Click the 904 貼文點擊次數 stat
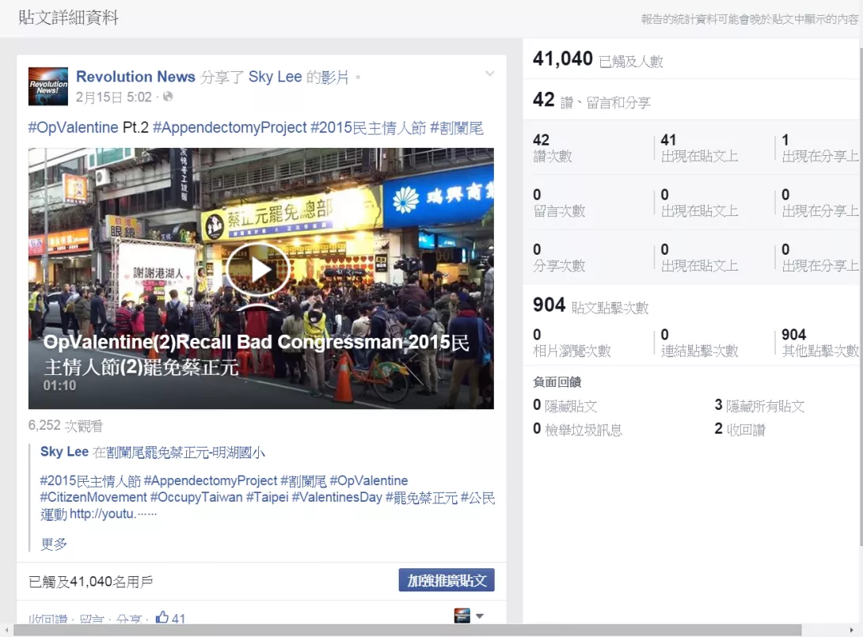Screen dimensions: 863x637 [x=591, y=305]
